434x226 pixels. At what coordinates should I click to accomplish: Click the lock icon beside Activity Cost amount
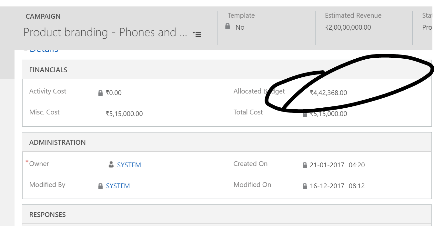point(100,93)
